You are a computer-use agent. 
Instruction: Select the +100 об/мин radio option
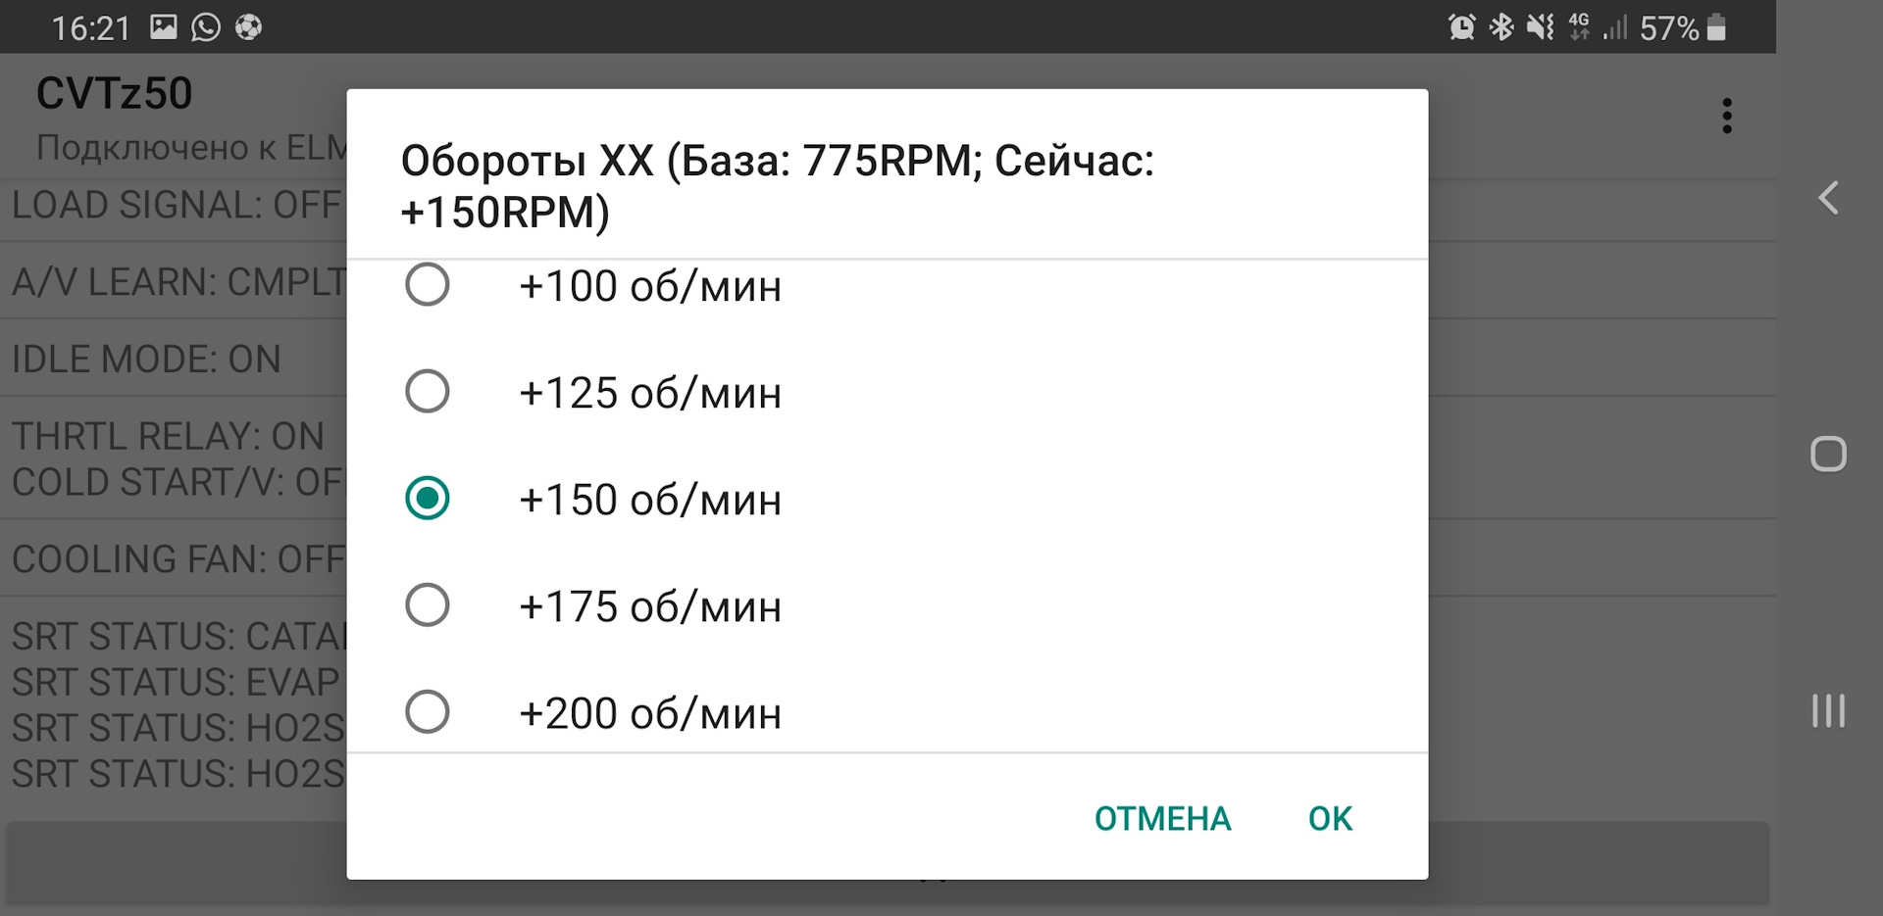click(428, 285)
